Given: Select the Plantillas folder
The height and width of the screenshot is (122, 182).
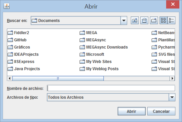Looking at the screenshot, I should pos(163,40).
